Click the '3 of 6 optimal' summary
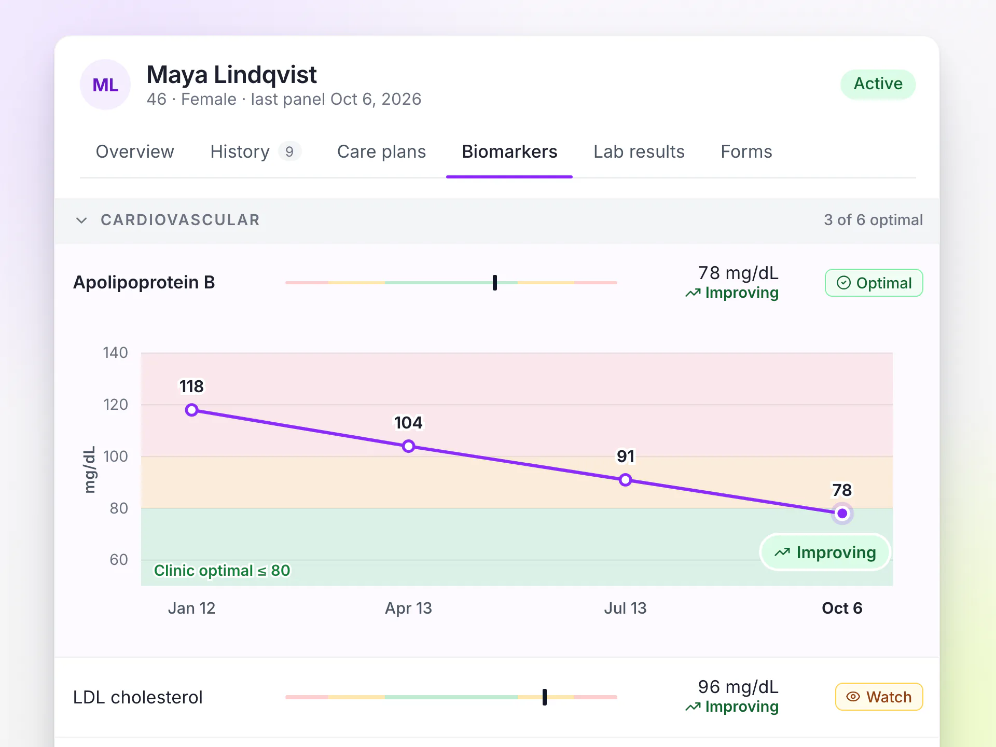Viewport: 996px width, 747px height. coord(873,220)
